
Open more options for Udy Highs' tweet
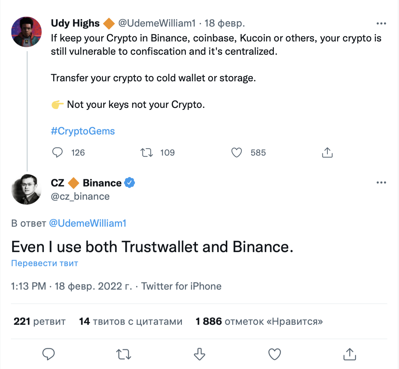[x=381, y=23]
